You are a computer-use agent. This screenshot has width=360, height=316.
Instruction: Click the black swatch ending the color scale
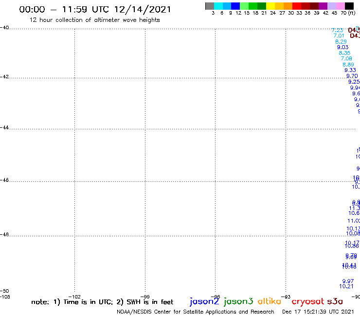[349, 6]
